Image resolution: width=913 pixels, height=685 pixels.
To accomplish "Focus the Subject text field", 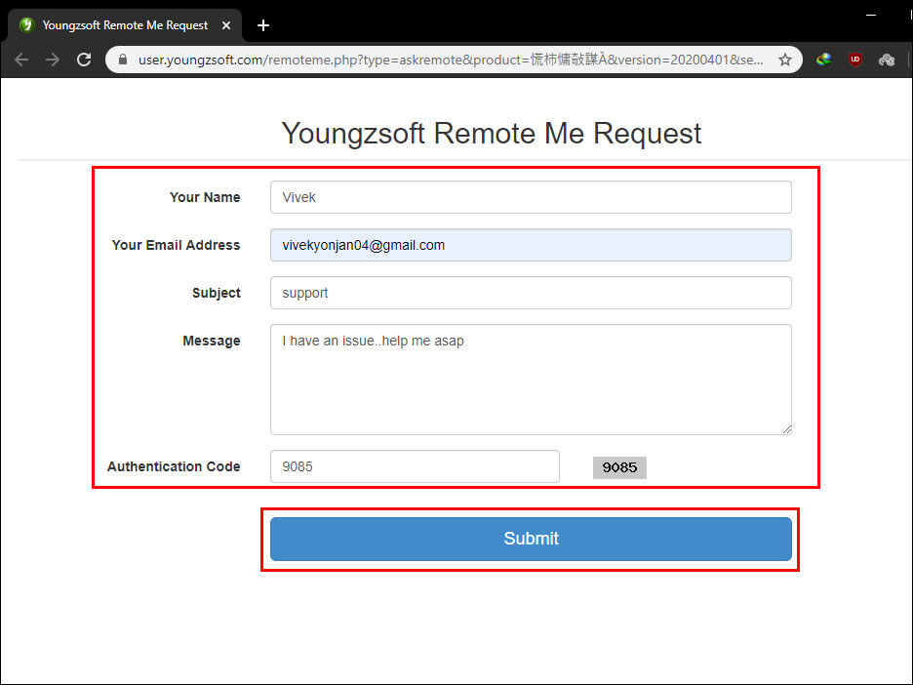I will (531, 293).
